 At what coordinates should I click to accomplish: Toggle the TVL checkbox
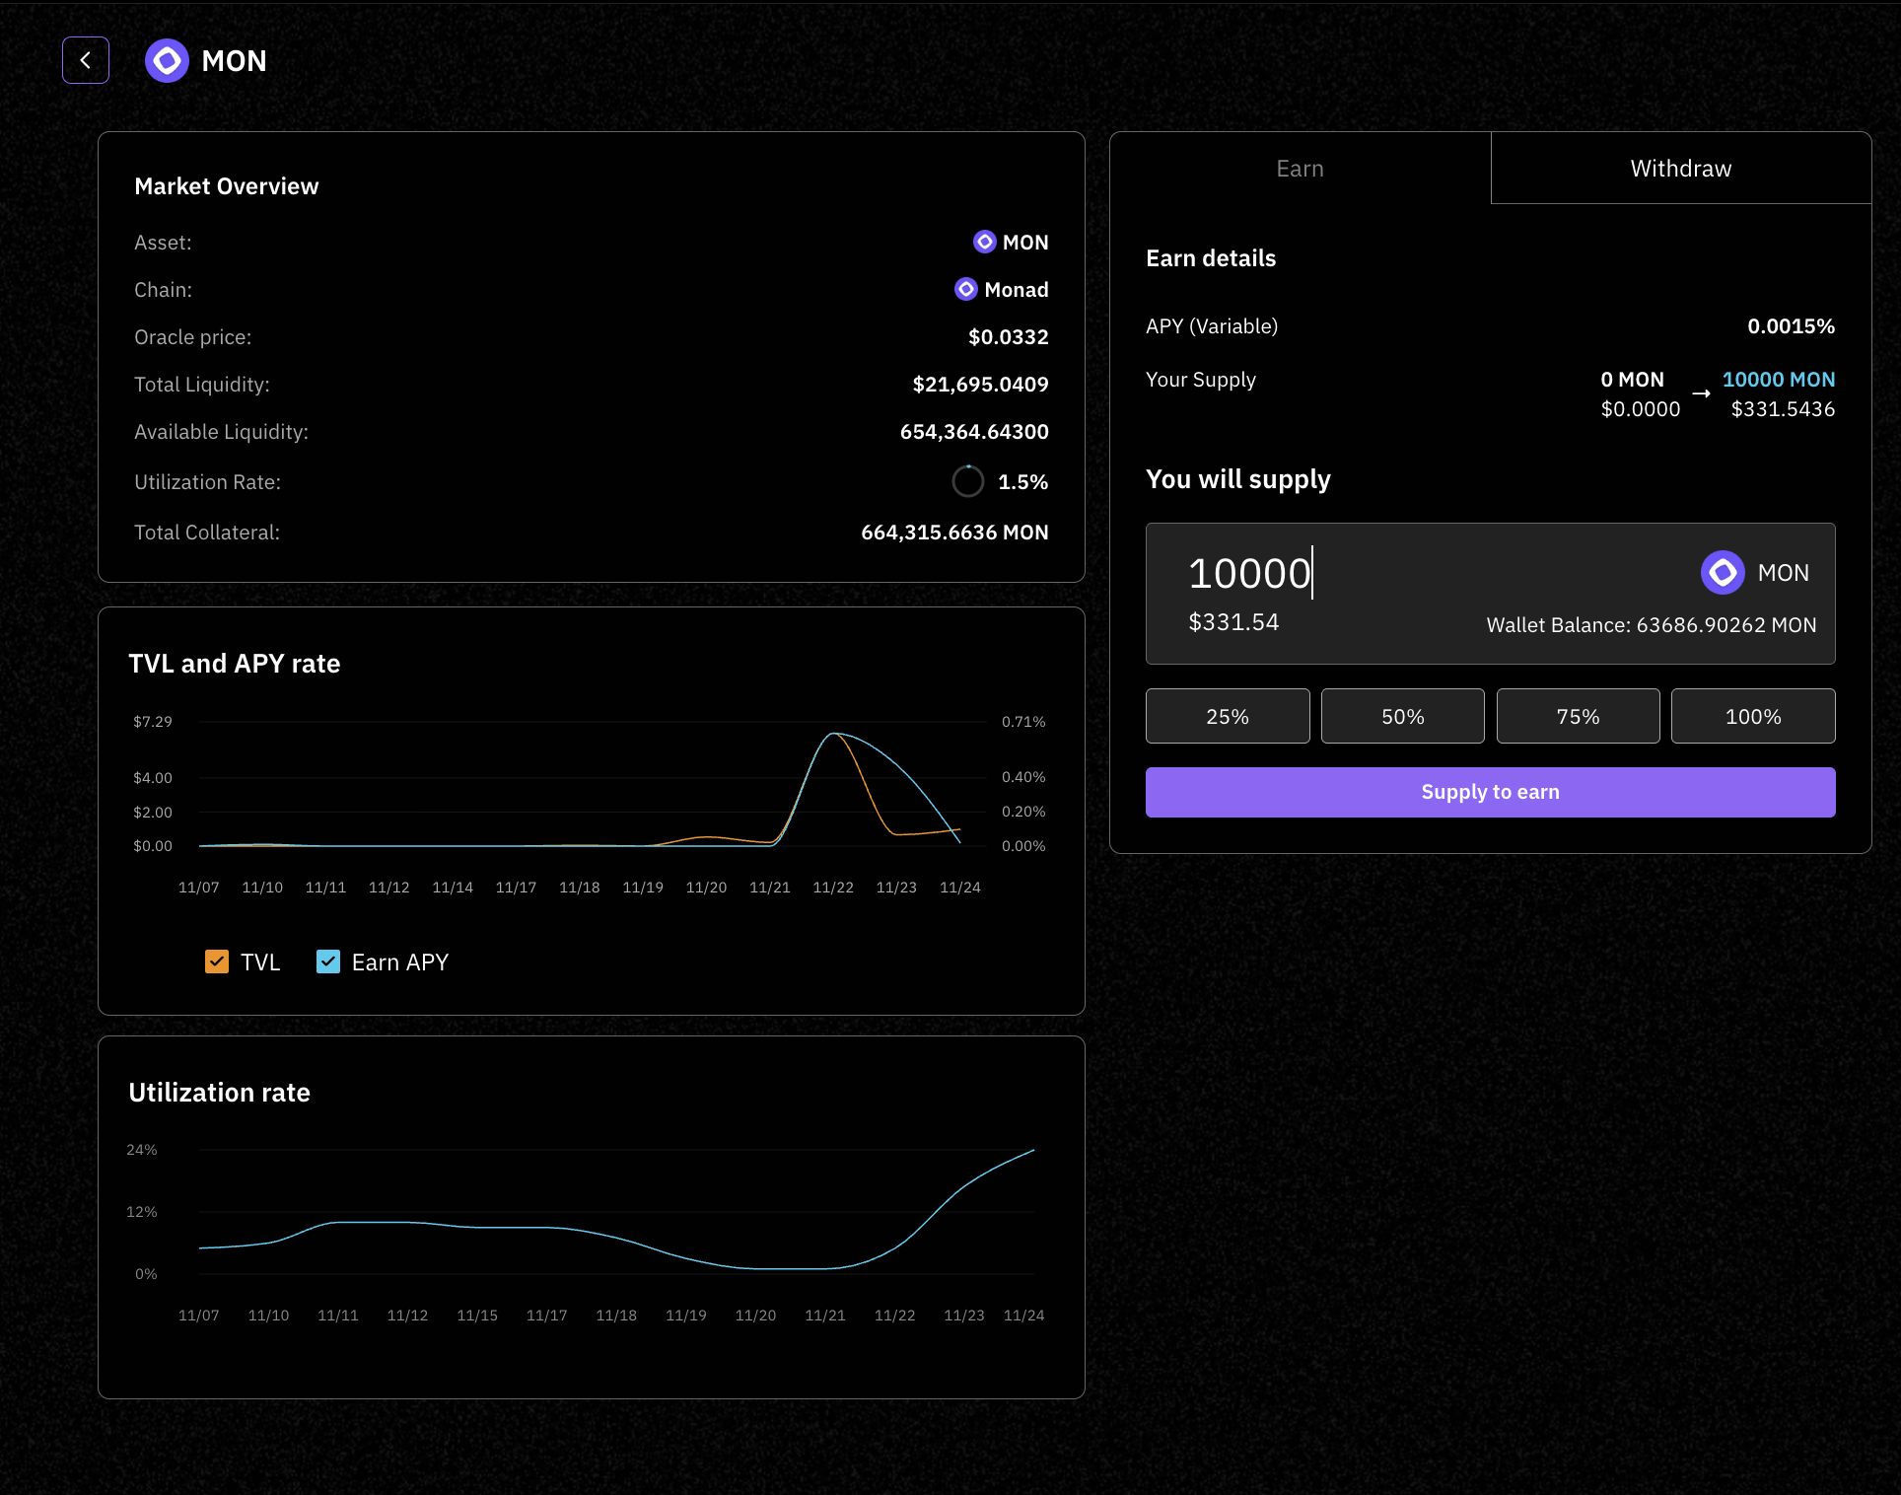[217, 961]
